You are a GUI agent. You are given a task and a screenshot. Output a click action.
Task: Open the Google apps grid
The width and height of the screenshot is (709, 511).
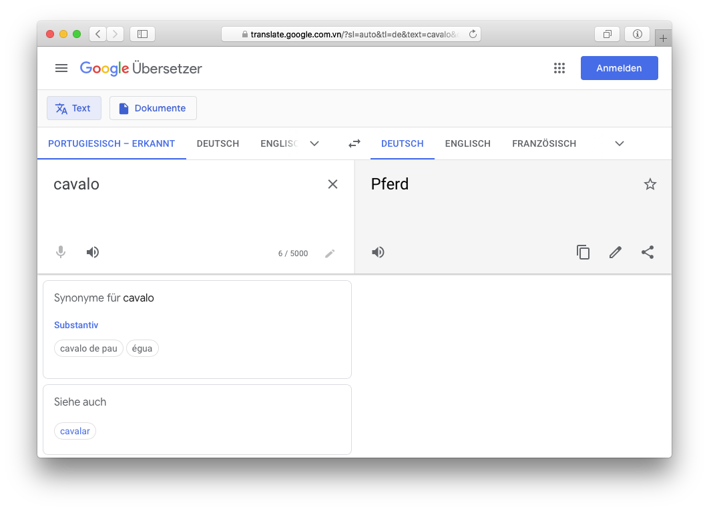pyautogui.click(x=559, y=68)
